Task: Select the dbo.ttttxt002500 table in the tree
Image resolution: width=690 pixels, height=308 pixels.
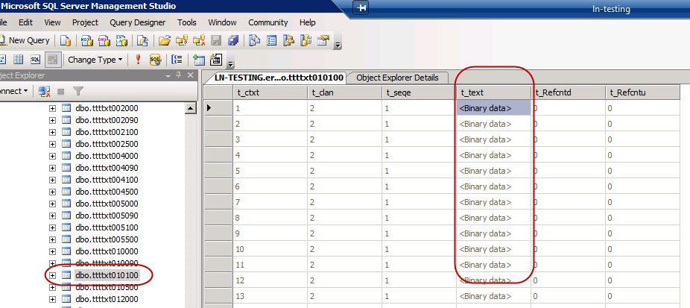Action: click(107, 144)
